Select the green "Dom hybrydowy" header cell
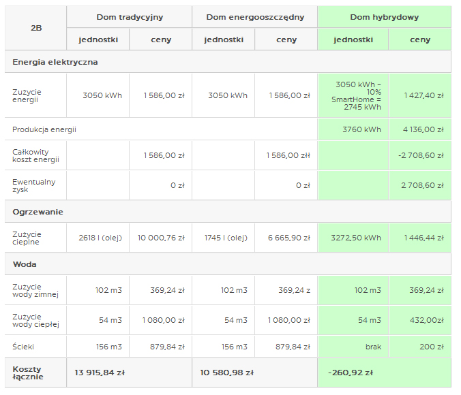The width and height of the screenshot is (461, 395). [x=384, y=17]
